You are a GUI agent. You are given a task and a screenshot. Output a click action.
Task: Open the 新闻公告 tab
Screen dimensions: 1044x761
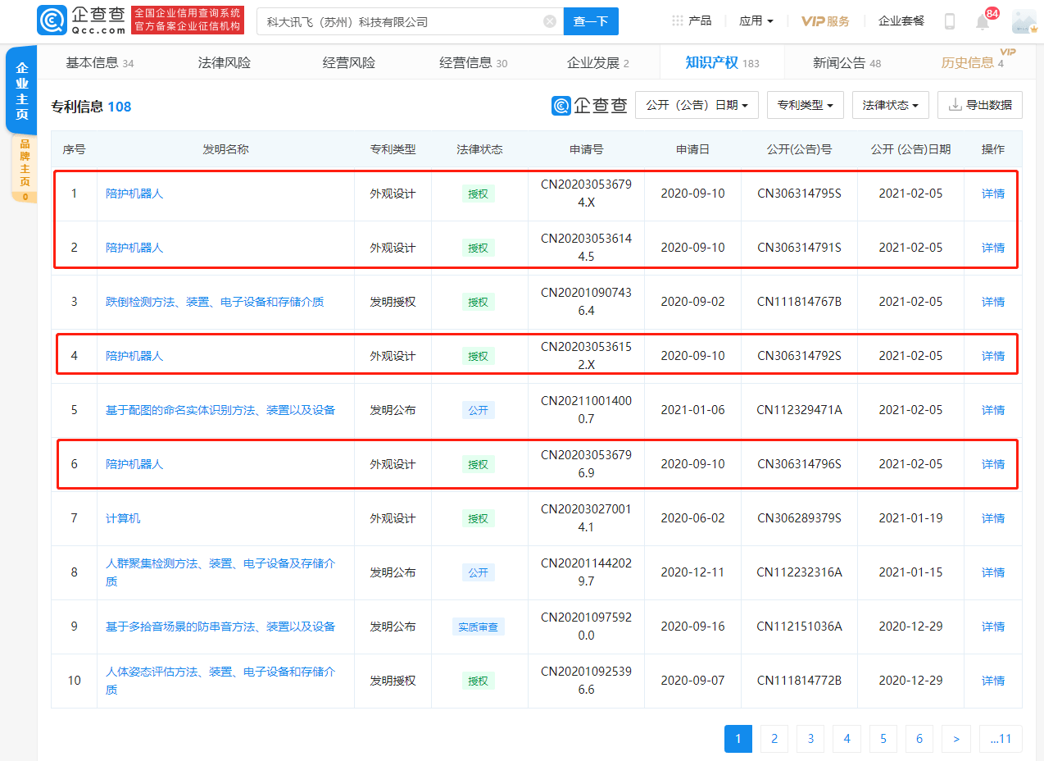[847, 62]
